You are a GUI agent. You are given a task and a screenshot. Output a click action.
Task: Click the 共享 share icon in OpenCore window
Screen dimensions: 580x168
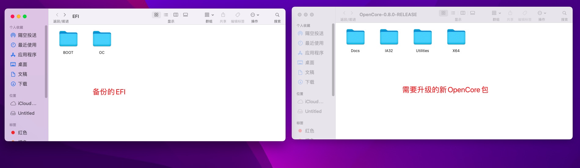(510, 13)
